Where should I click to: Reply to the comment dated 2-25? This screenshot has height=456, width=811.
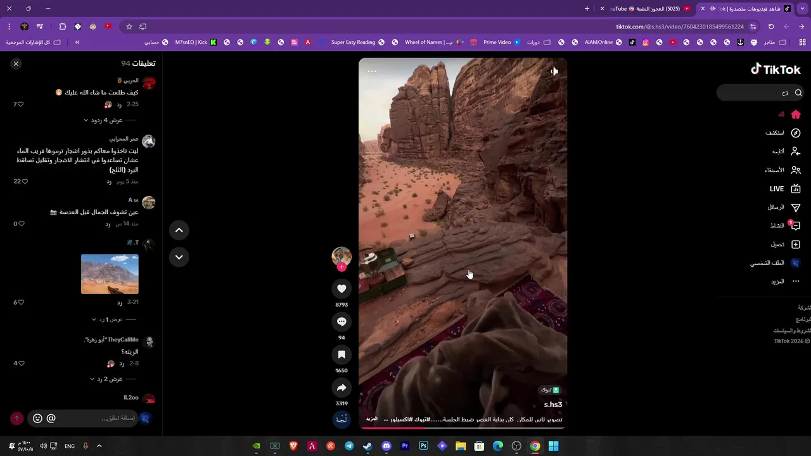119,104
